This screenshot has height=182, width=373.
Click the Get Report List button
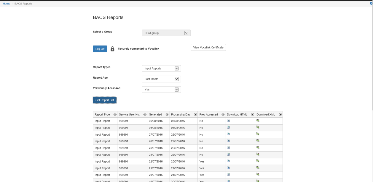[105, 100]
